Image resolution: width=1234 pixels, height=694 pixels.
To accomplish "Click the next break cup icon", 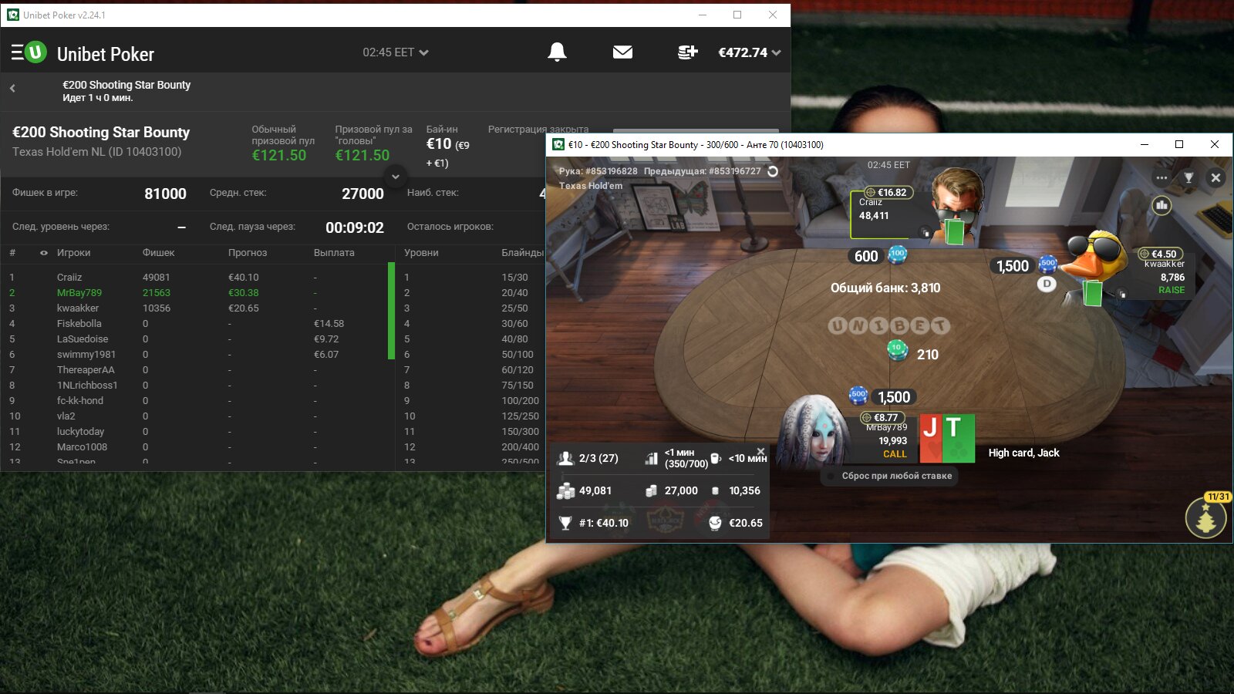I will click(x=716, y=458).
